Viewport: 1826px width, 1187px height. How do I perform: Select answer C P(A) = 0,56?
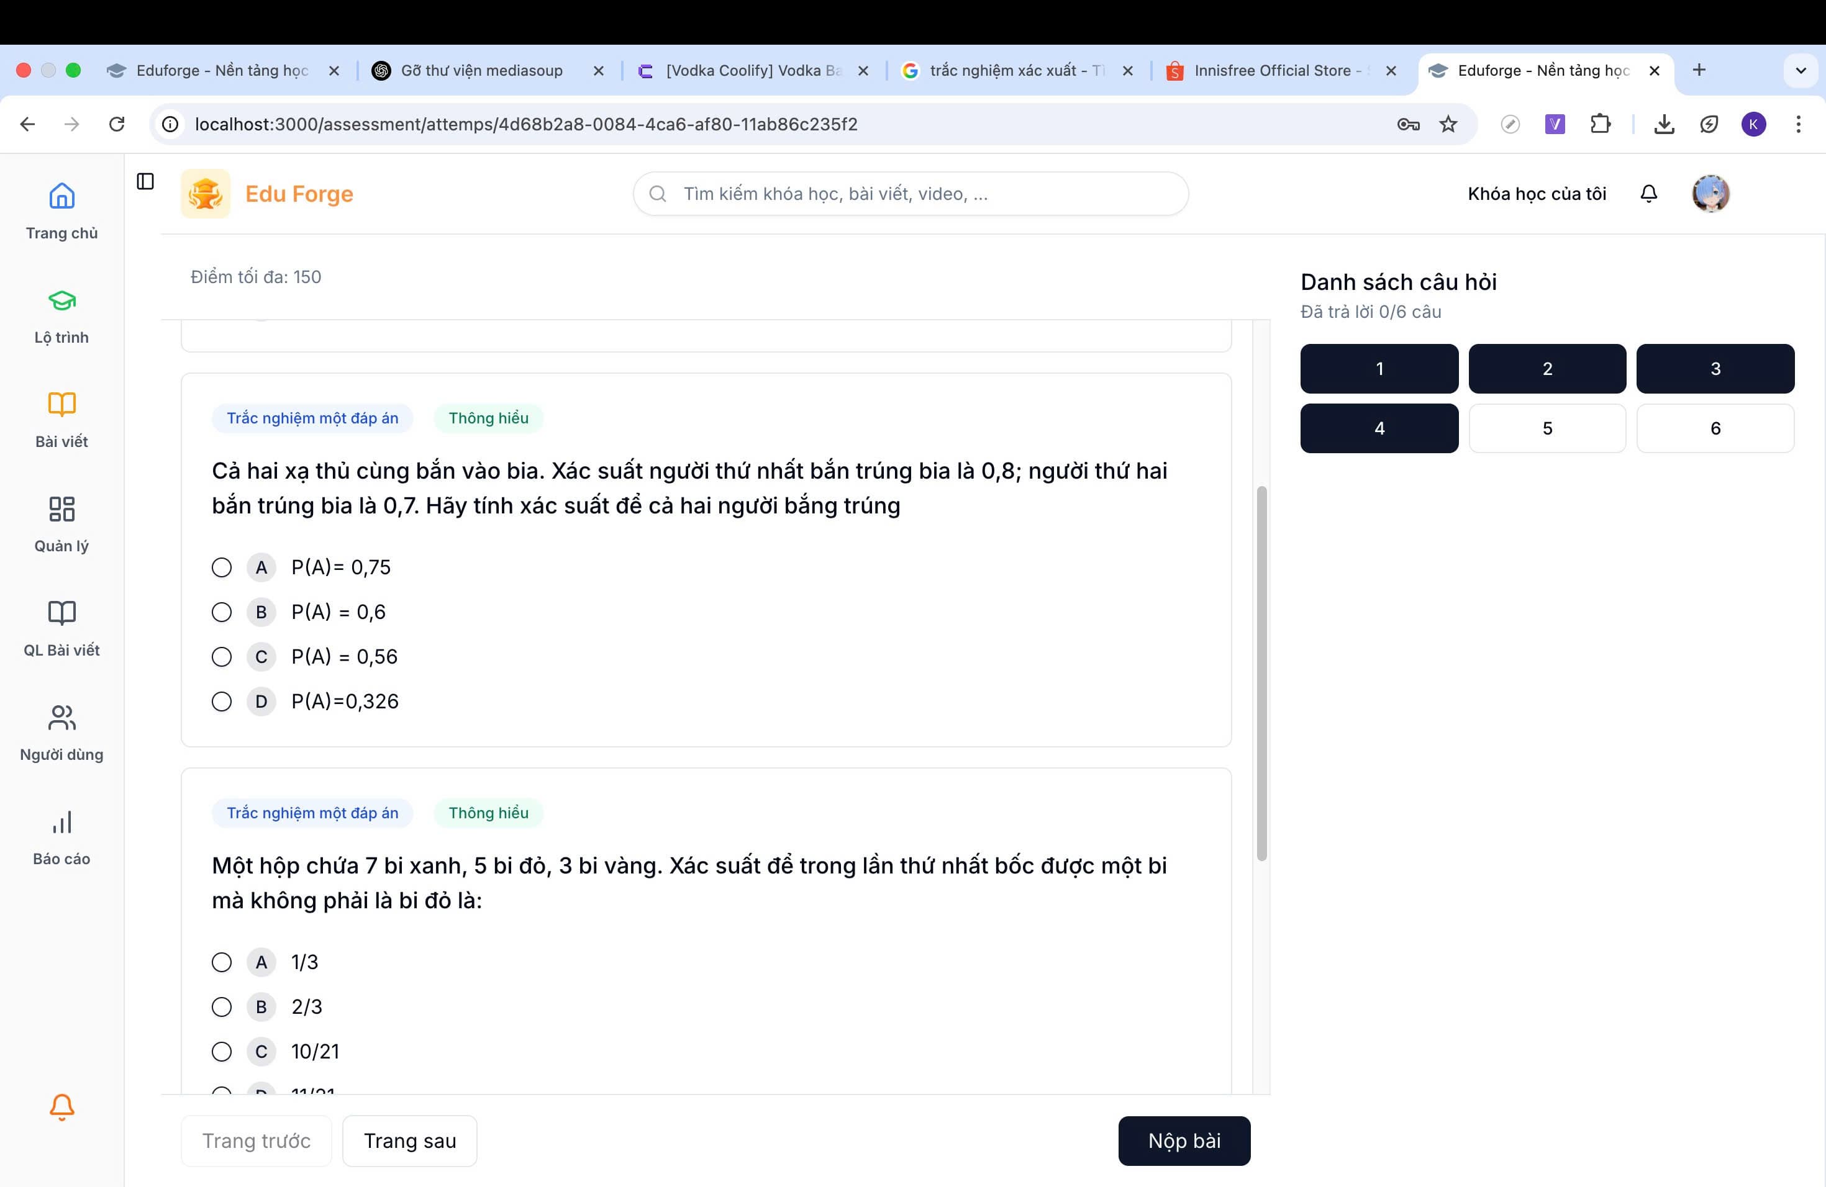[222, 656]
